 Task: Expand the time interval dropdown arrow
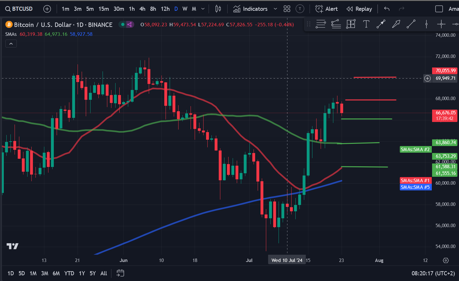(203, 9)
